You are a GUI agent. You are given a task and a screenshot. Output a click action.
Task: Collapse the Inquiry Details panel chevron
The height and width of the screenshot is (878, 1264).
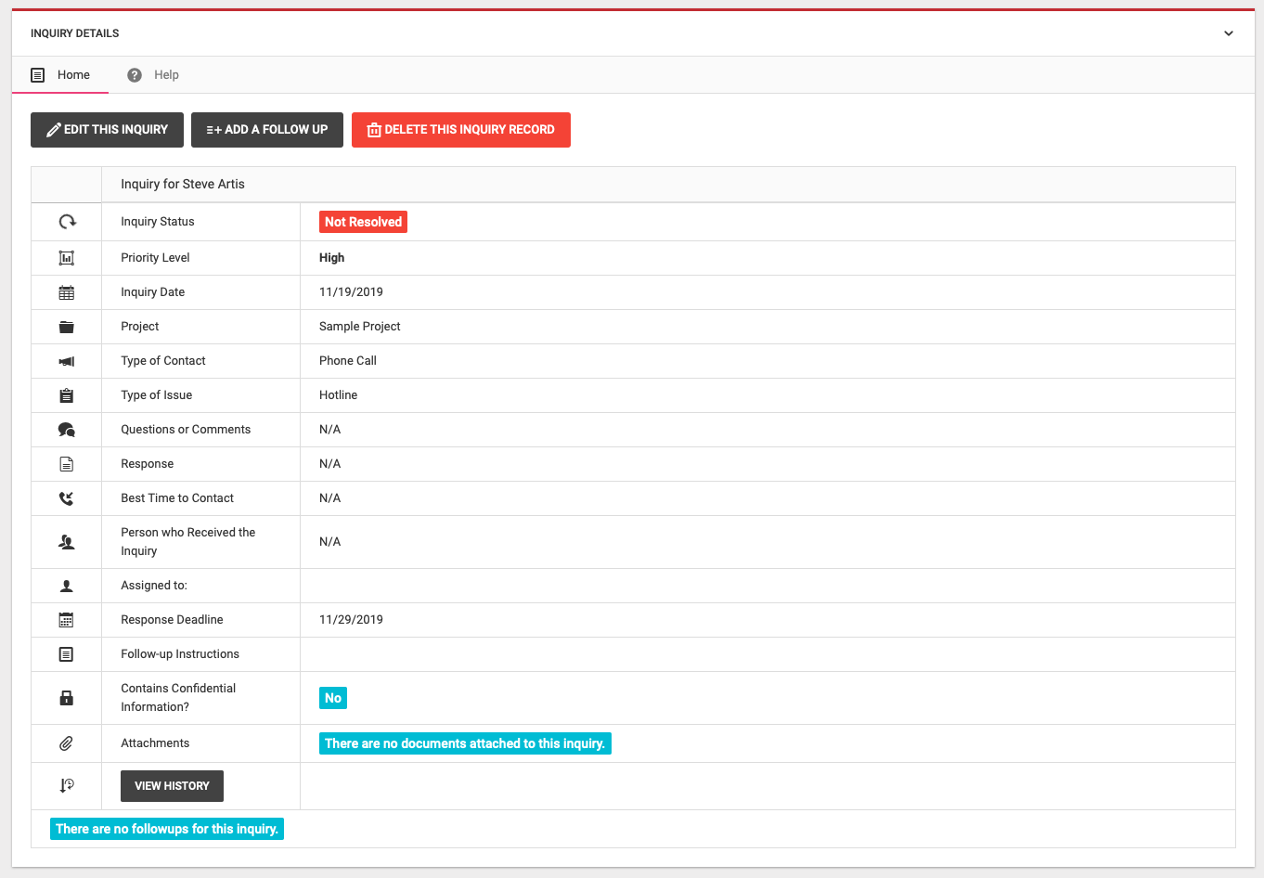[x=1228, y=33]
